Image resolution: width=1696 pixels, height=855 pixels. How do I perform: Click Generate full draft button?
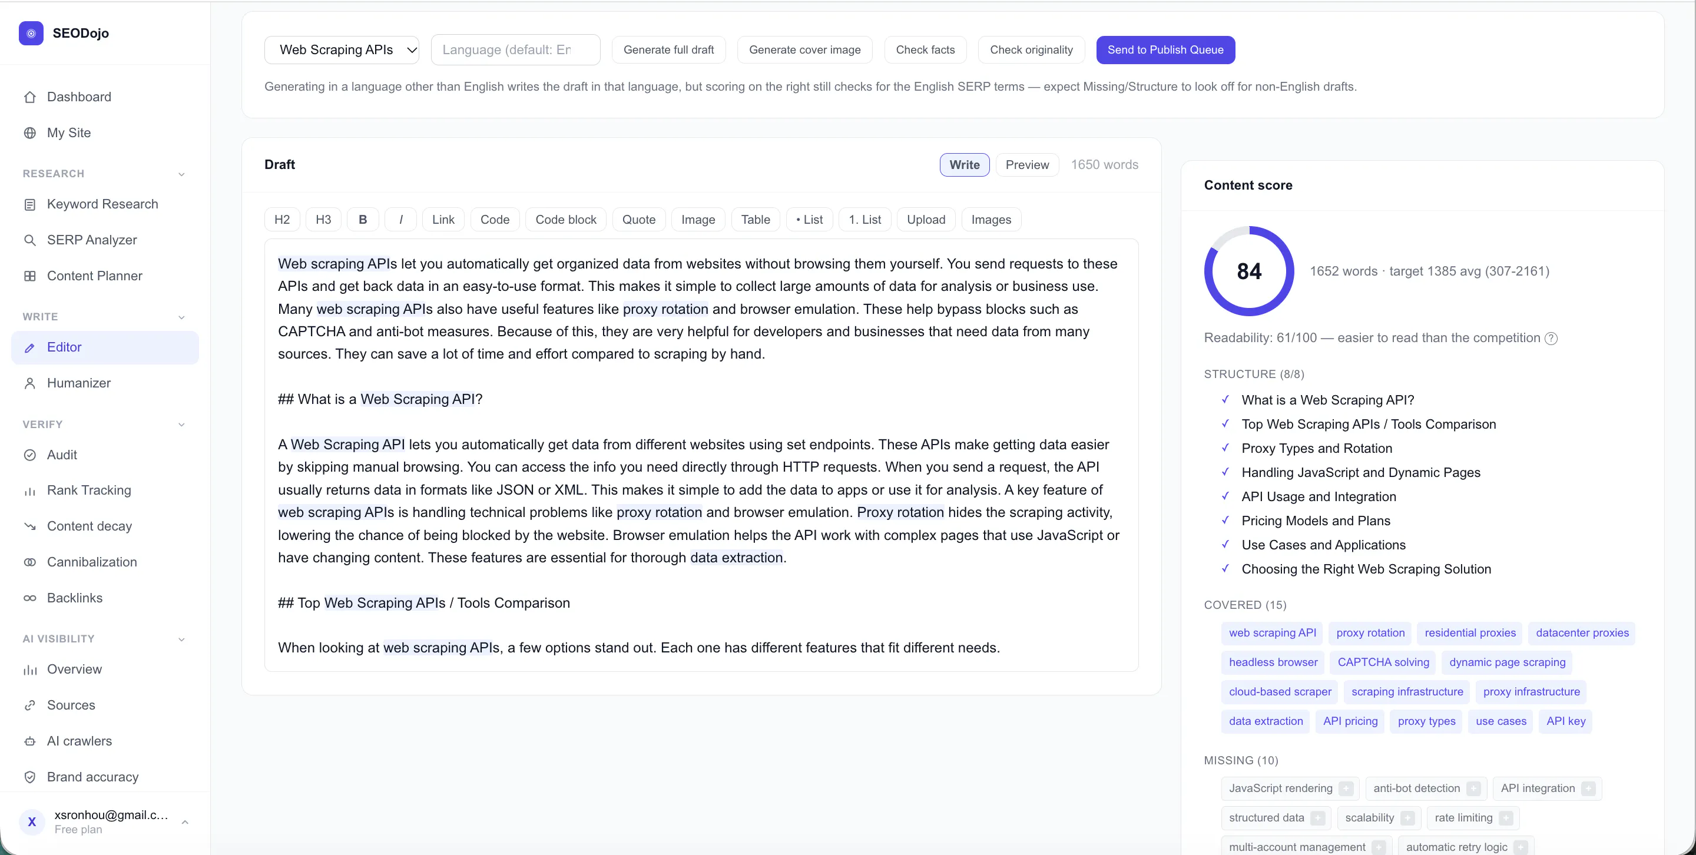click(668, 50)
